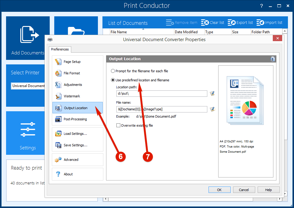Open Settings tile in Print Conductor

point(25,133)
